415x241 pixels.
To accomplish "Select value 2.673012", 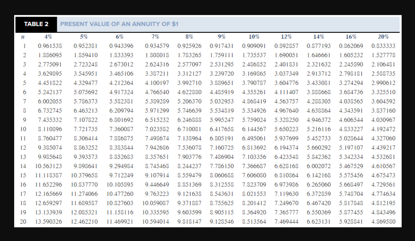I will [122, 64].
